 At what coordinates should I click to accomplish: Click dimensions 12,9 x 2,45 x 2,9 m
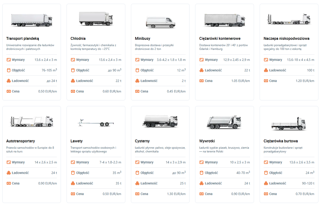237,60
